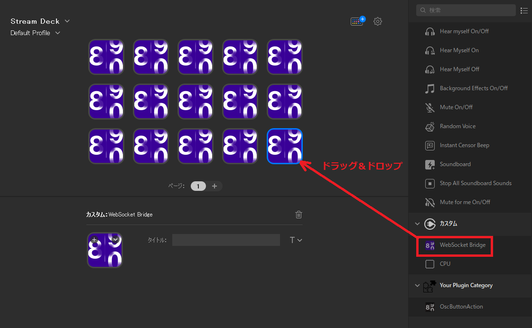Click the タイトル title input field

tap(226, 240)
